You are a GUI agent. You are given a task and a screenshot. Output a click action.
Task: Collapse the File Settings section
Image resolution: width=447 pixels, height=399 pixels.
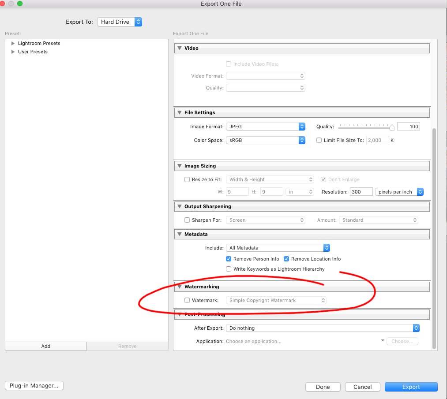pyautogui.click(x=179, y=112)
